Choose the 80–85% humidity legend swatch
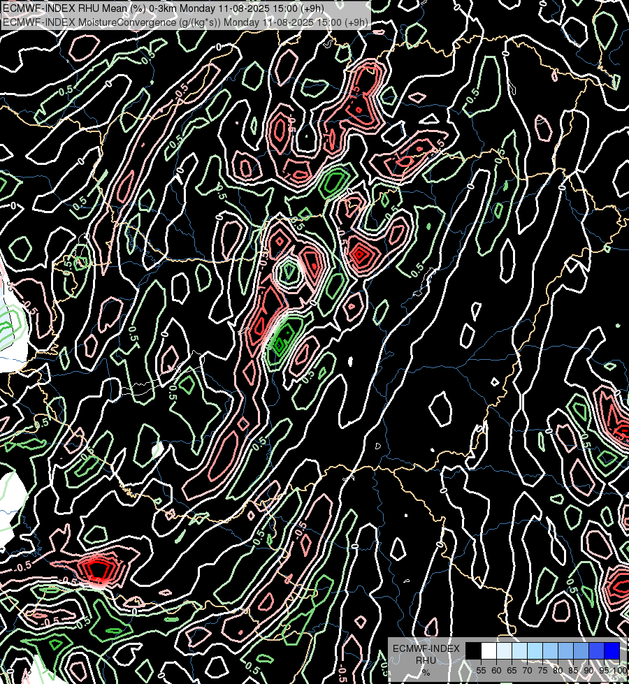Screen dimensions: 629x684 (565, 650)
